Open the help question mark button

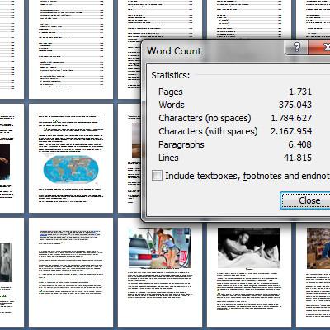(296, 47)
